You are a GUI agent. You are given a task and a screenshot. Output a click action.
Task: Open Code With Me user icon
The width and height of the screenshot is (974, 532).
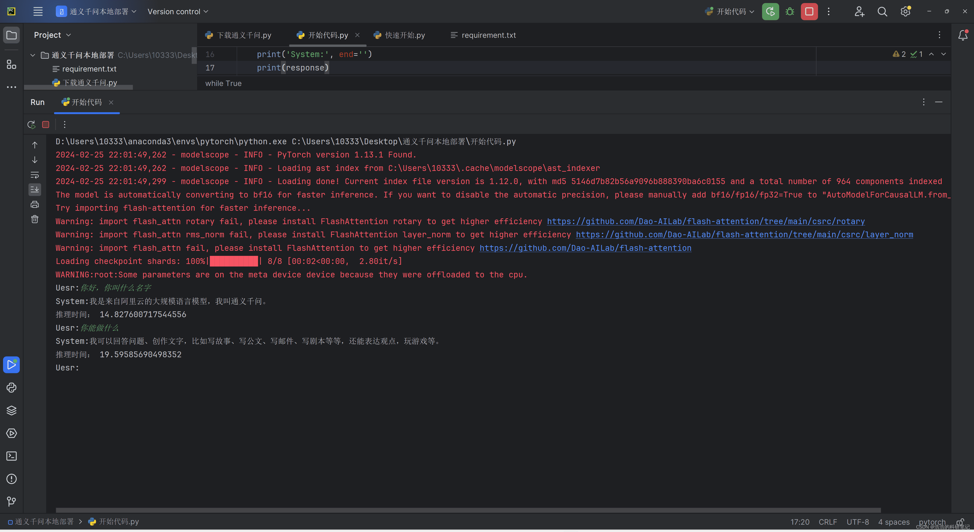[x=859, y=11]
